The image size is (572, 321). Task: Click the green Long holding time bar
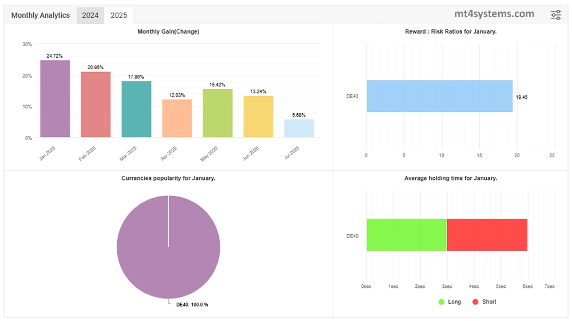click(x=406, y=235)
